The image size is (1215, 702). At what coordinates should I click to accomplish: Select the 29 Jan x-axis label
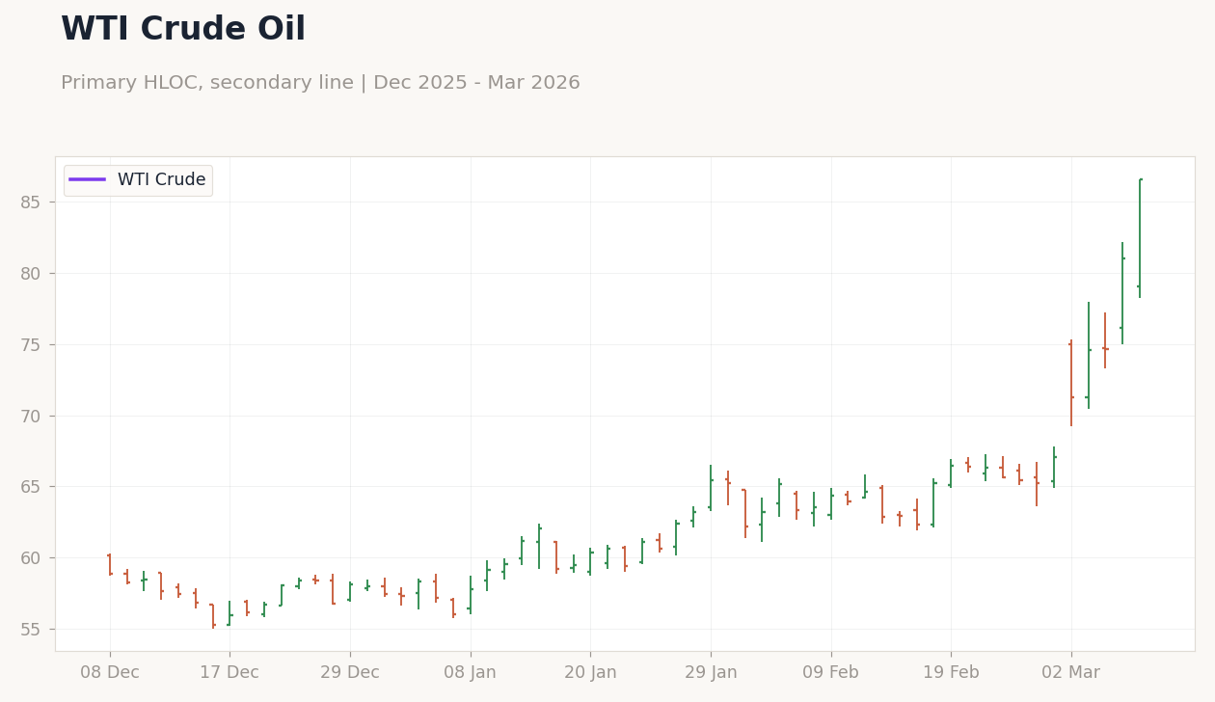click(711, 673)
